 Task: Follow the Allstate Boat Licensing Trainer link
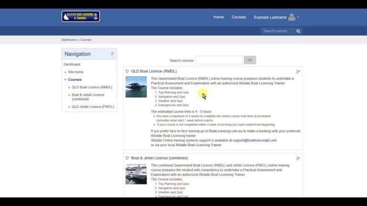pyautogui.click(x=198, y=145)
